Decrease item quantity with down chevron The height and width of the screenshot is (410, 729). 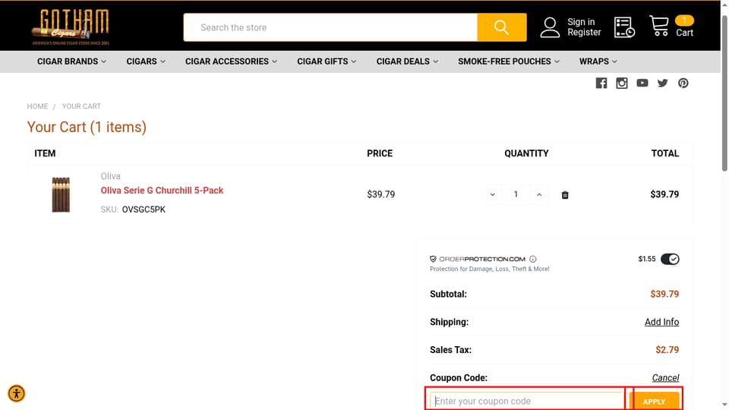click(x=492, y=195)
